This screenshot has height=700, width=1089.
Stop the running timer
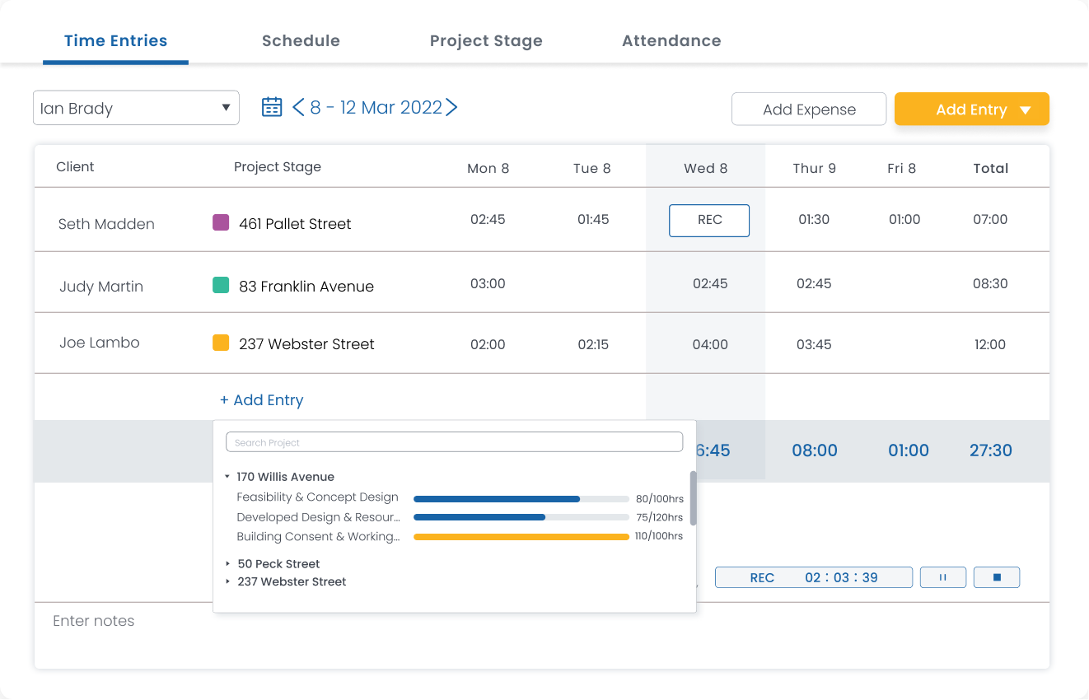click(x=997, y=577)
